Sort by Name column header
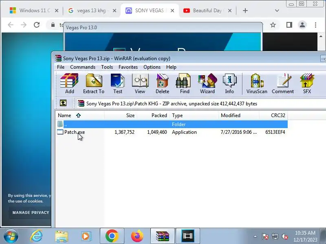Viewport: 326px width, 244px height. pyautogui.click(x=79, y=115)
